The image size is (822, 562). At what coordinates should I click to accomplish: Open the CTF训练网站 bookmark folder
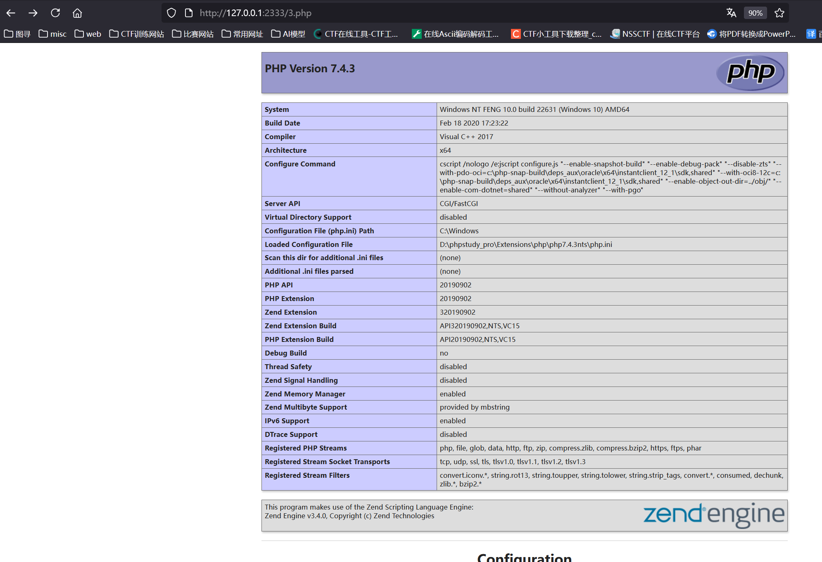[137, 34]
